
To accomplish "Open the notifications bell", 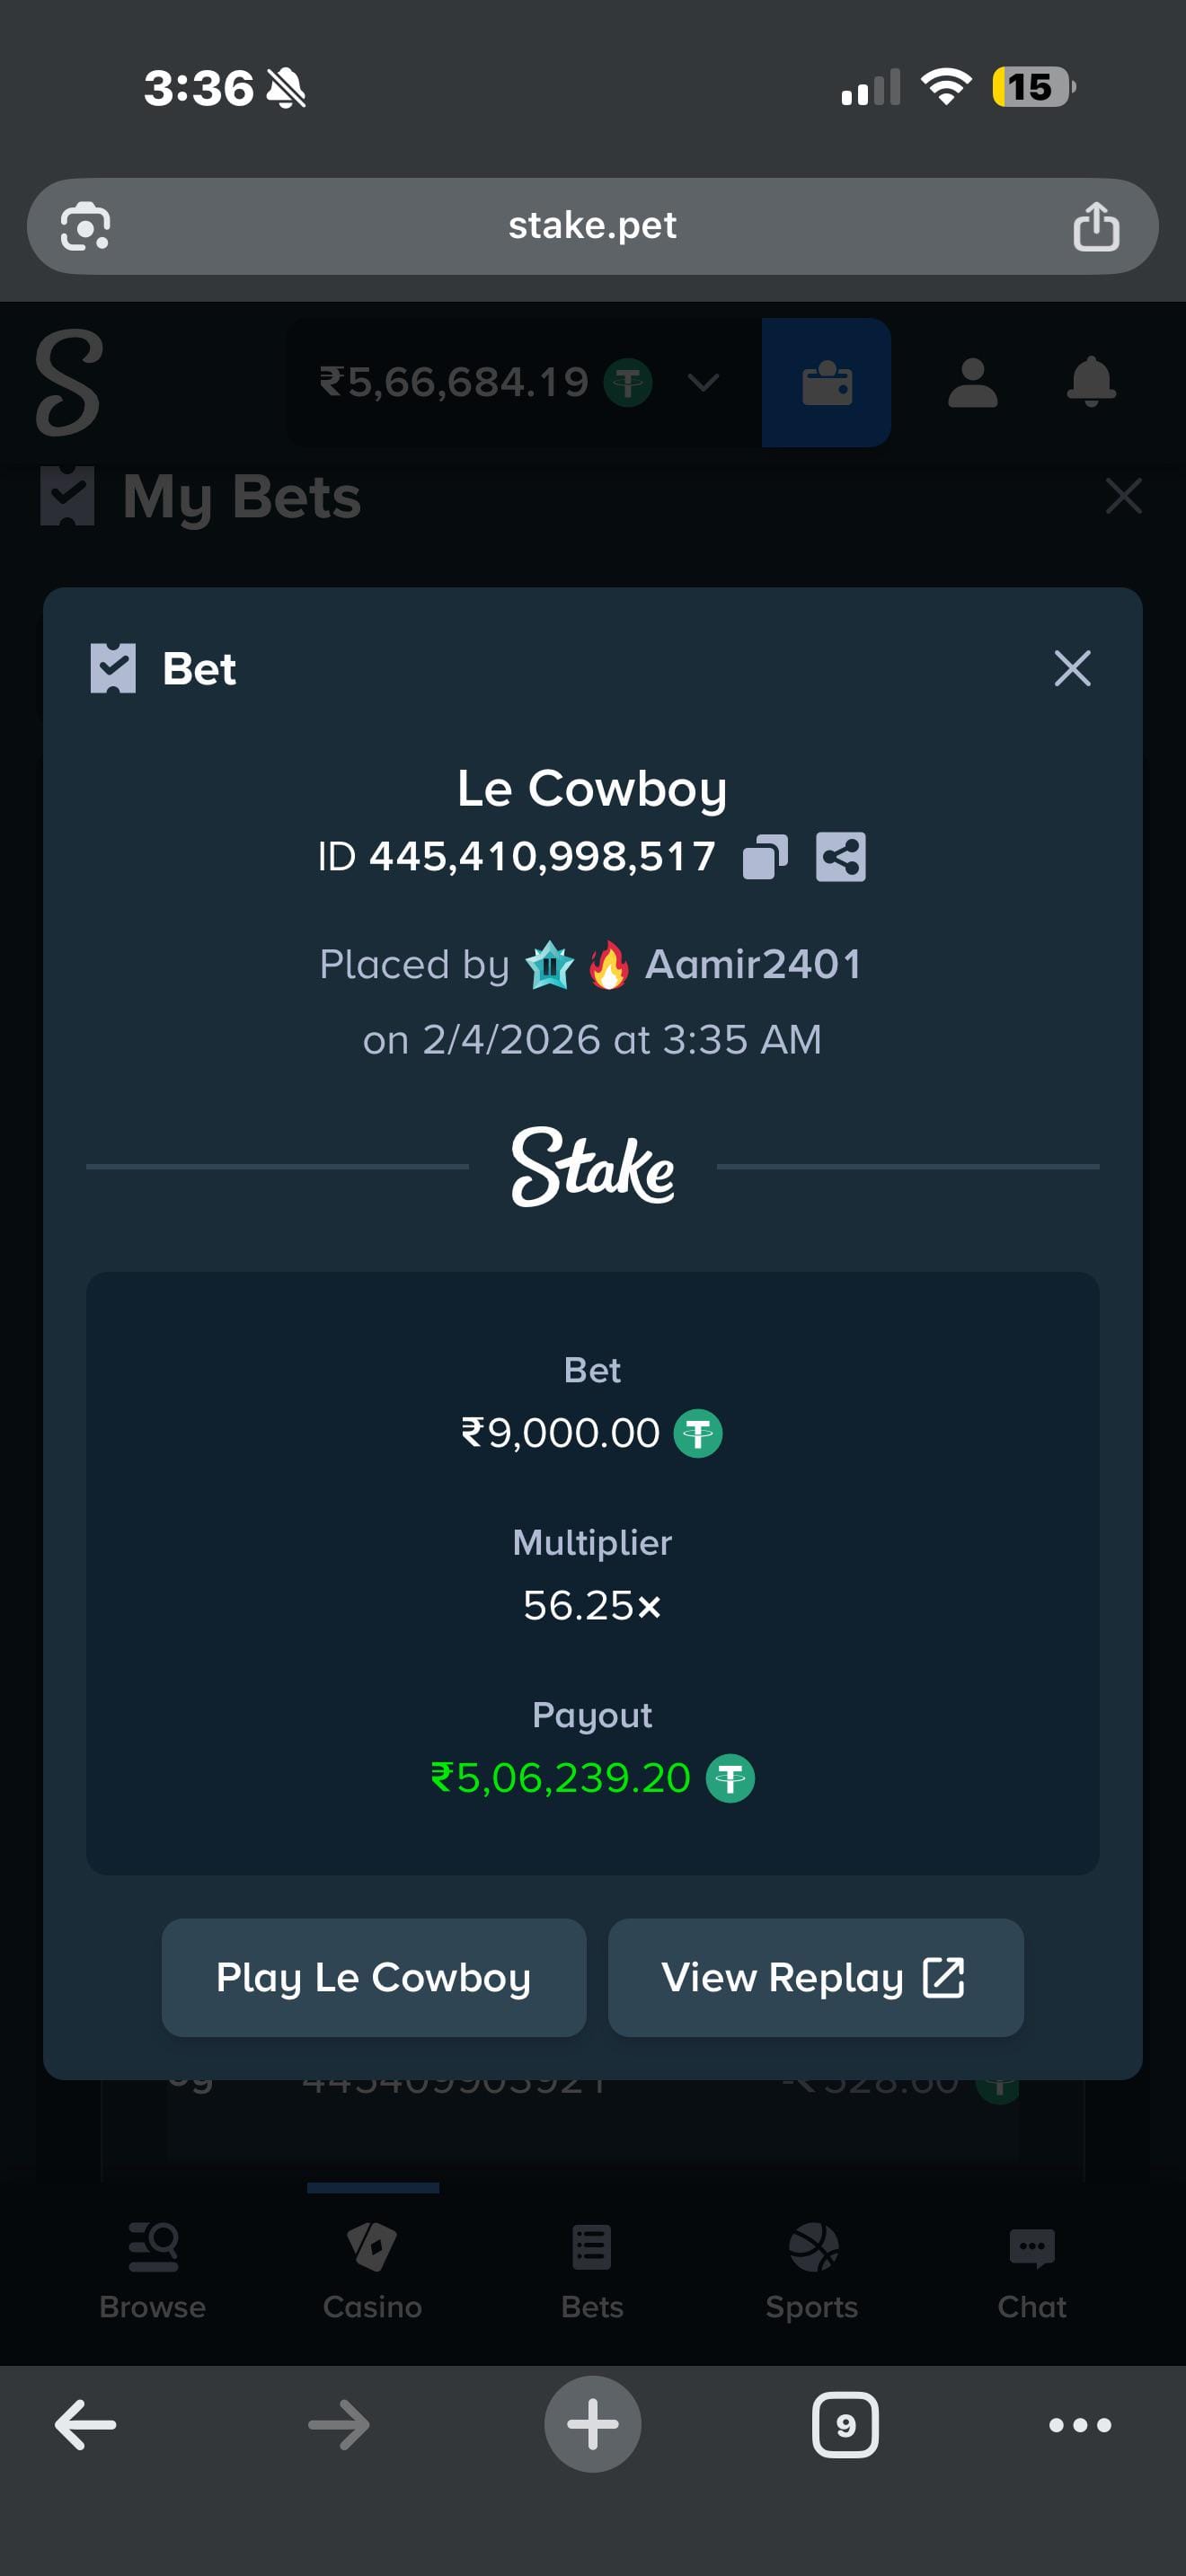I will tap(1091, 383).
